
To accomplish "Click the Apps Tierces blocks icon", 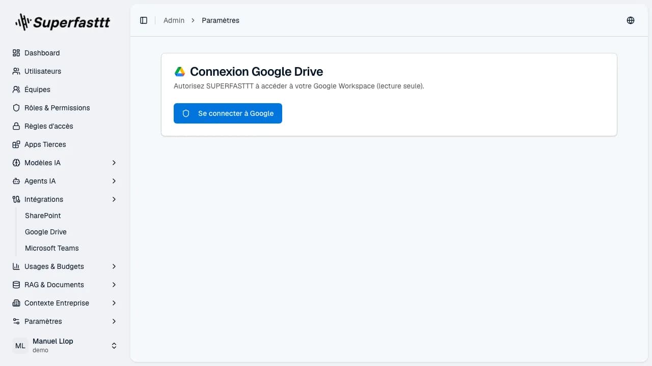I will coord(16,144).
